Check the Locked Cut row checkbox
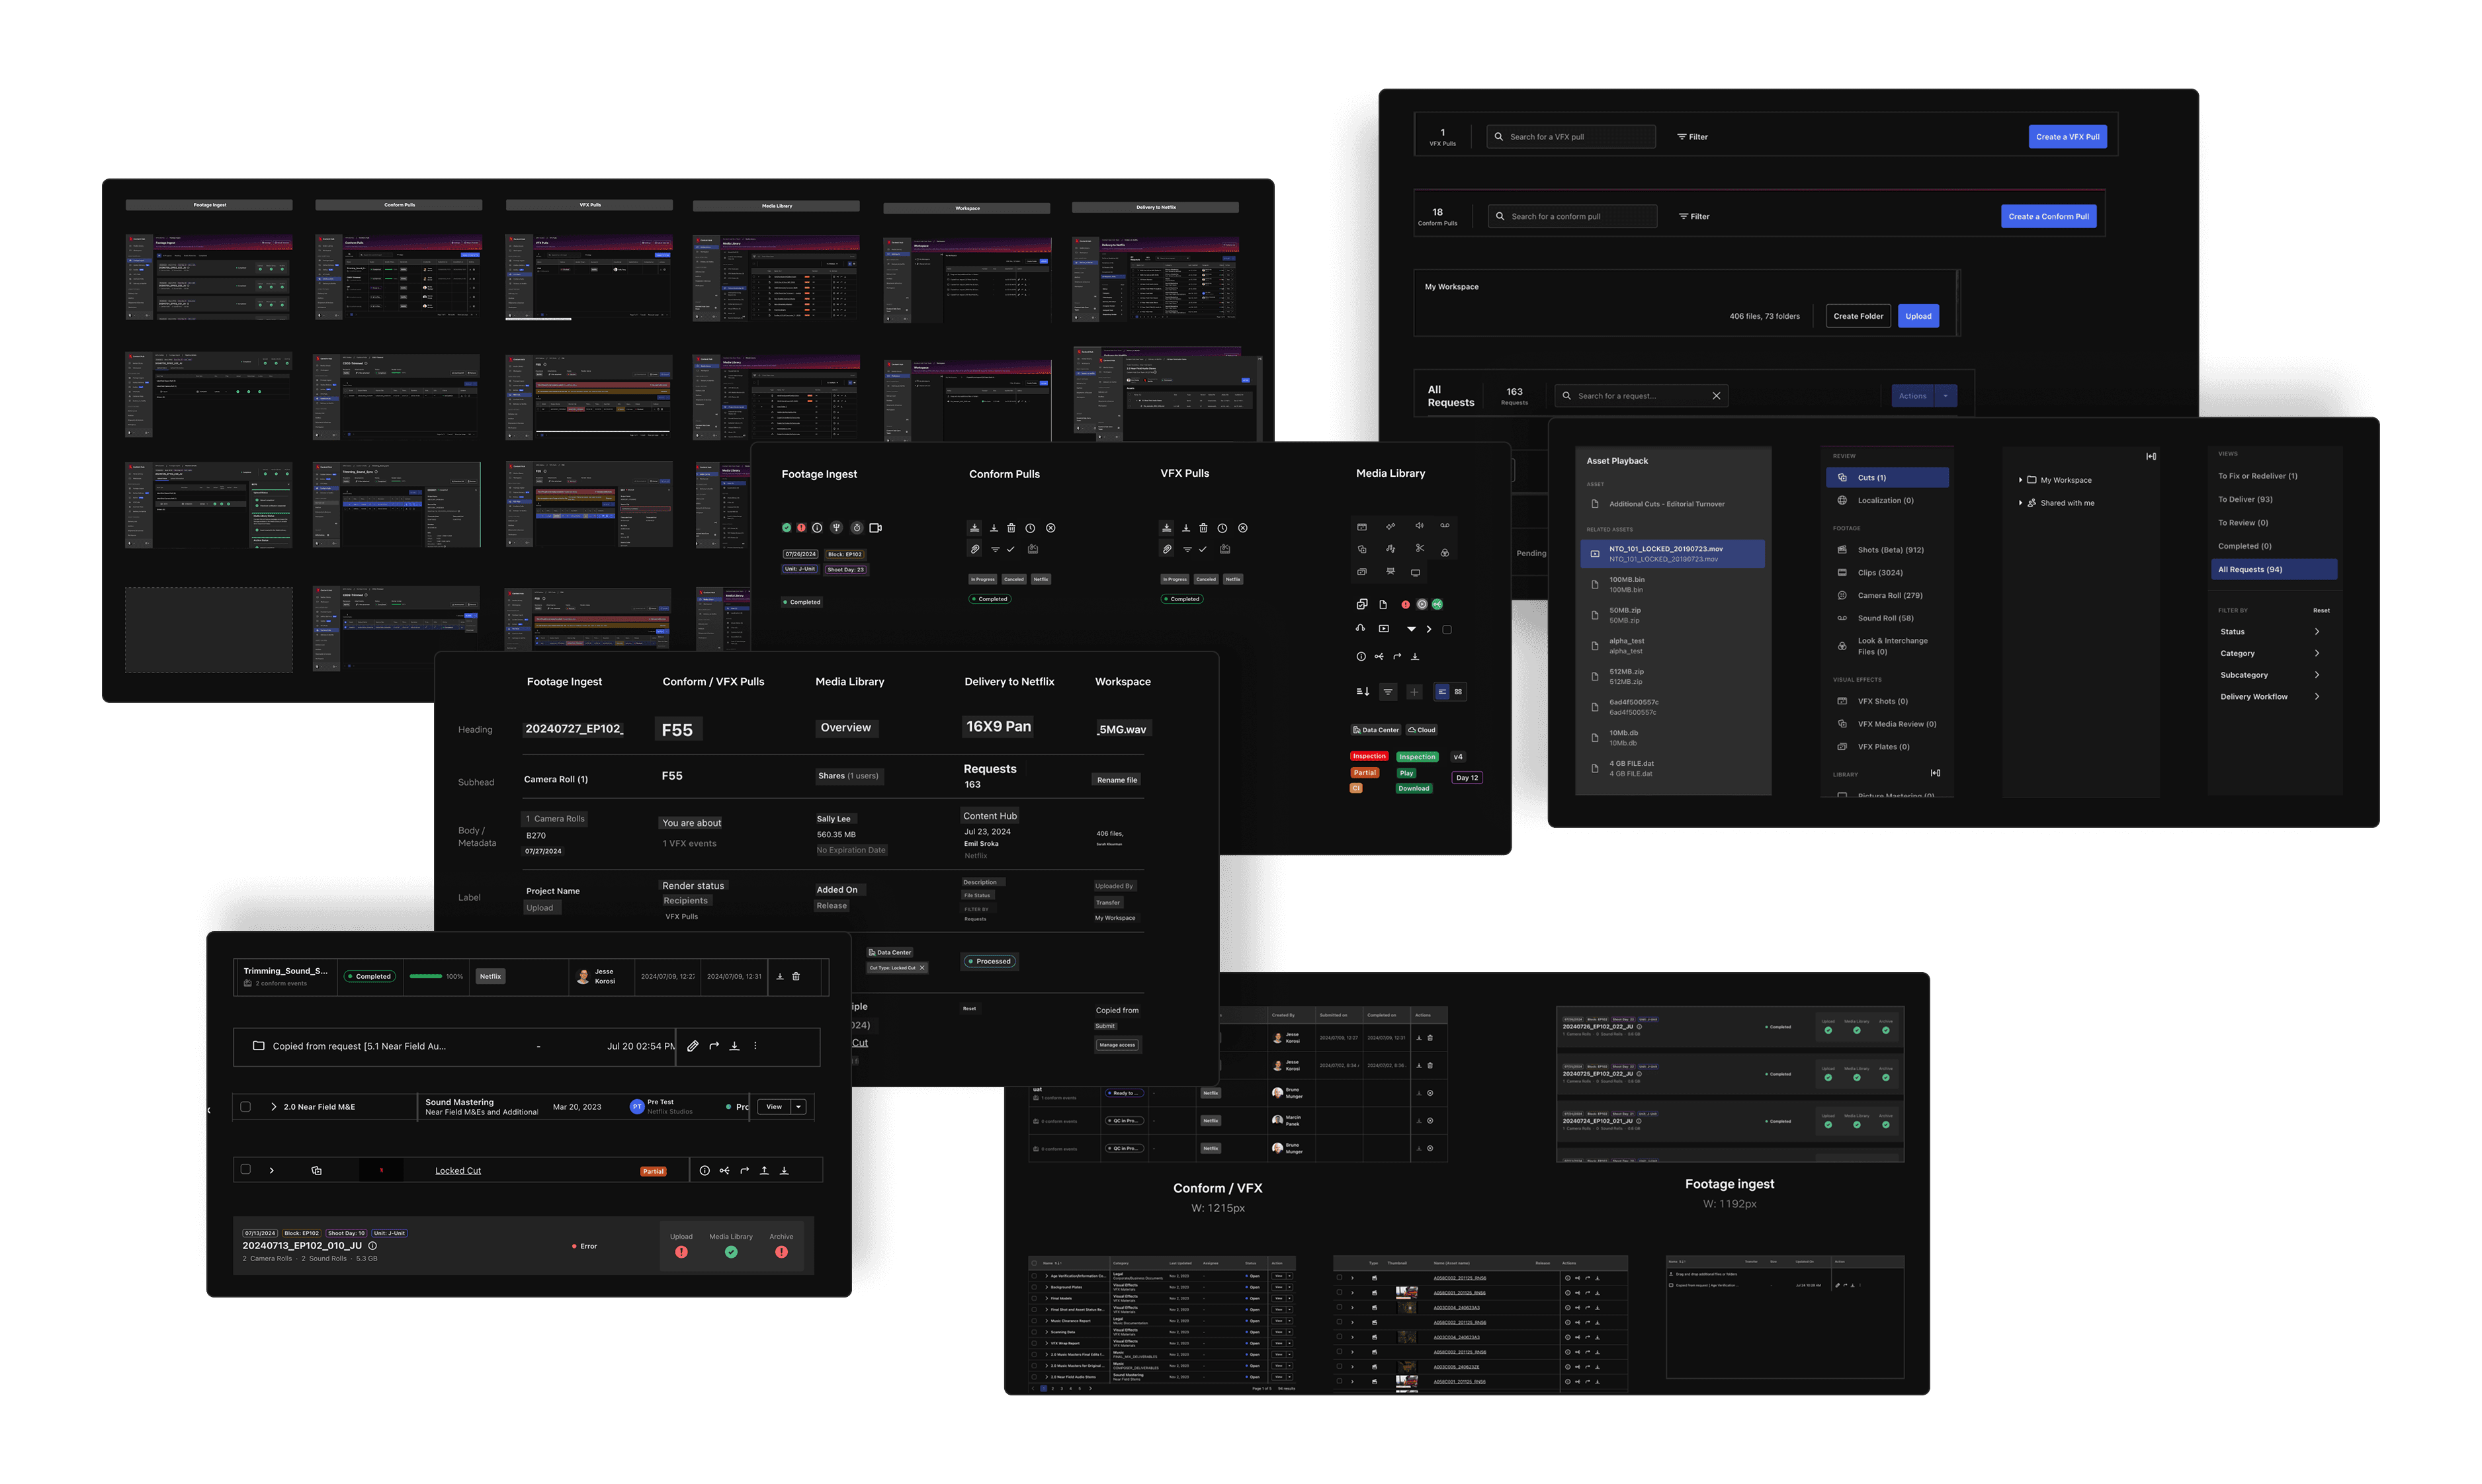2482x1484 pixels. click(245, 1170)
